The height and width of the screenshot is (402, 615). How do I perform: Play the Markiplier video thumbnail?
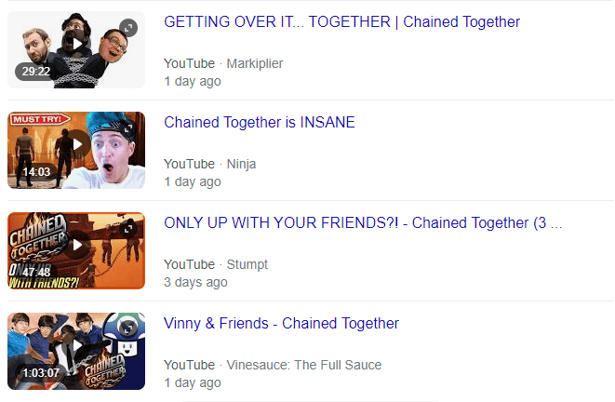76,50
